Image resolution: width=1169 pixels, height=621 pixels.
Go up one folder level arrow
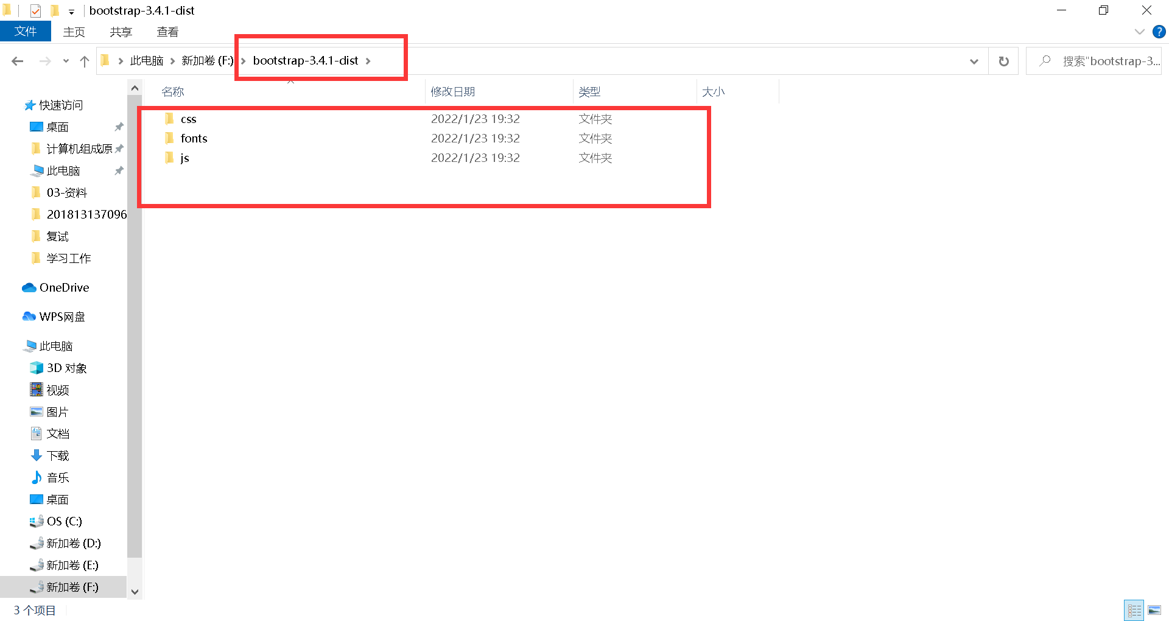point(85,61)
